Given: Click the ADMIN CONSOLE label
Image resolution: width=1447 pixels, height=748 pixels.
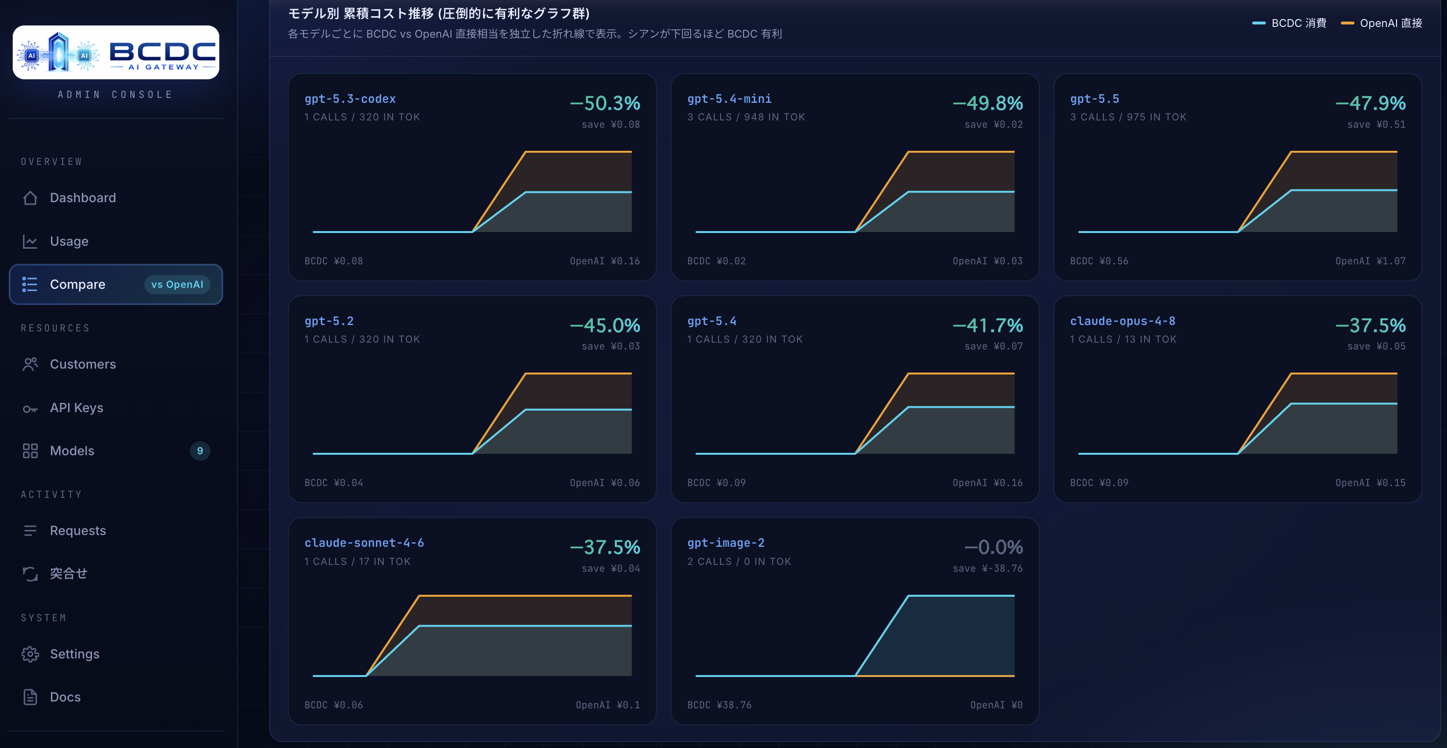Looking at the screenshot, I should click(x=116, y=94).
